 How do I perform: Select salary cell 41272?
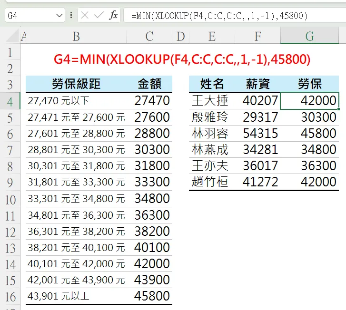[257, 182]
